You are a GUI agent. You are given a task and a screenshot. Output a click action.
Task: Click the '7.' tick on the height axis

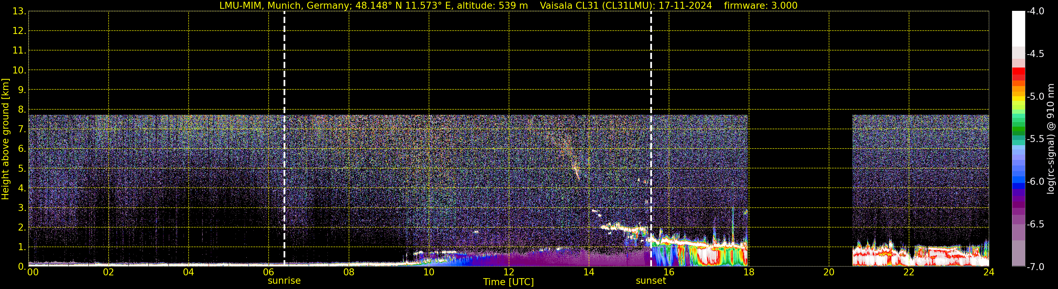[22, 129]
